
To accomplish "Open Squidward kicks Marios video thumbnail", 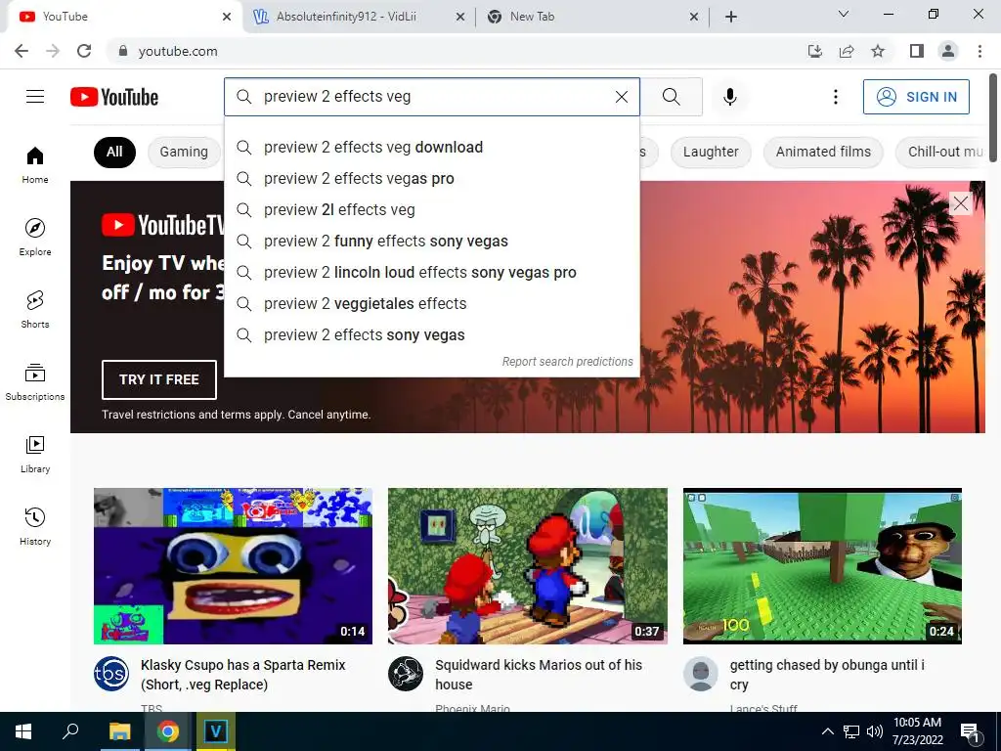I will point(527,566).
